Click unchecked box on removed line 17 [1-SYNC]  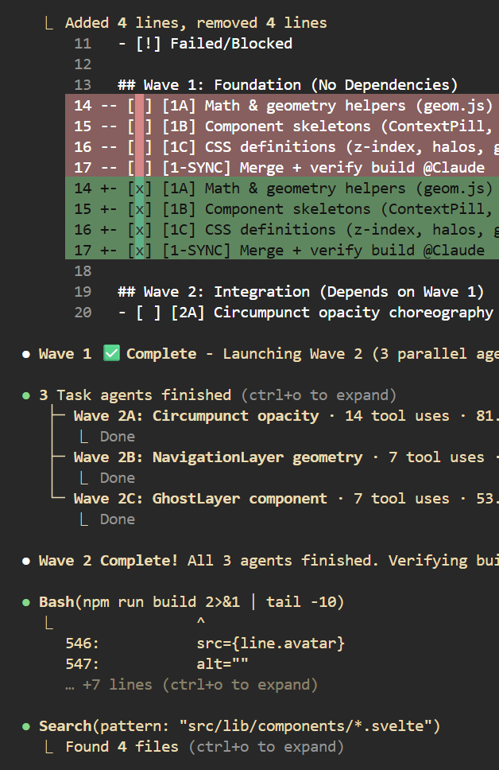pyautogui.click(x=139, y=168)
